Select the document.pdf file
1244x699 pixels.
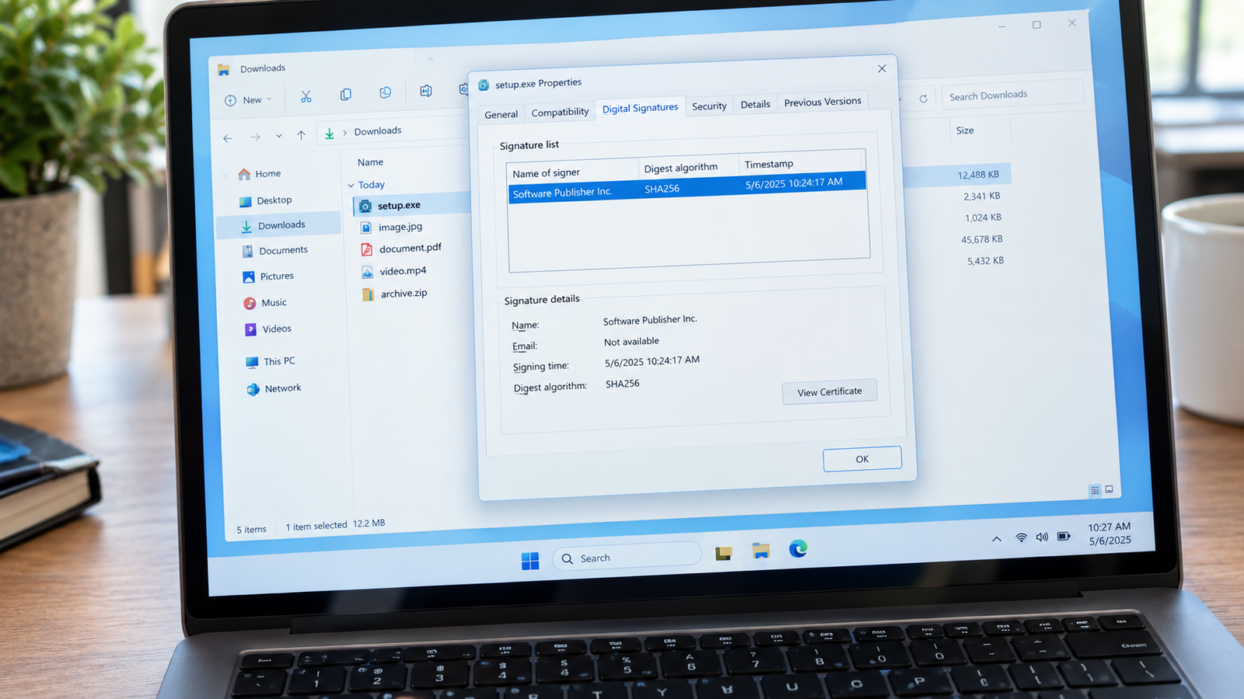tap(401, 249)
